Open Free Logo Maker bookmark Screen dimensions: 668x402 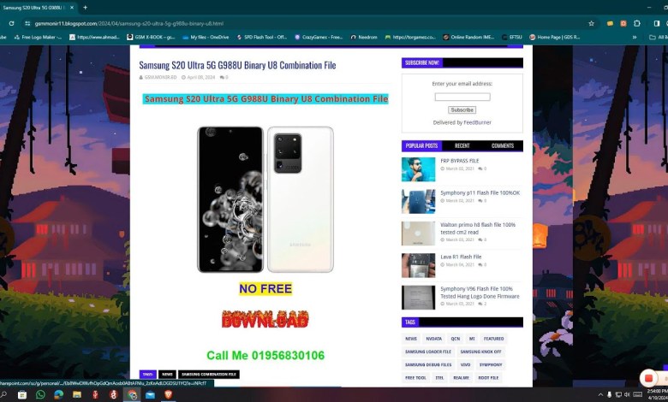[x=38, y=37]
